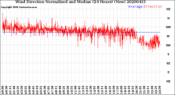Click the '15:46' time axis label

(x=106, y=90)
